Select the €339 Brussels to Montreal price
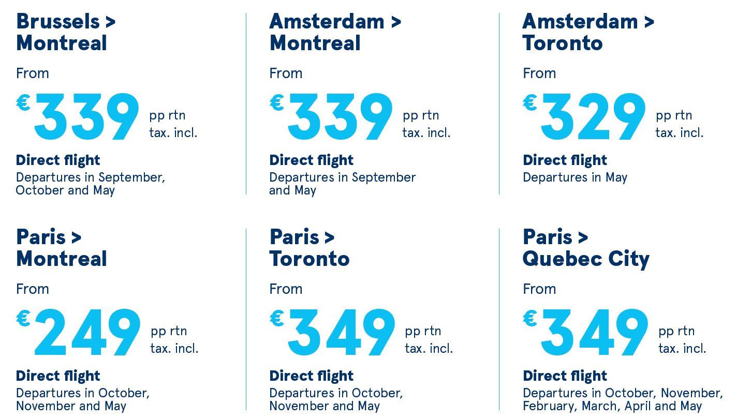Screen dimensions: 751x418 78,116
